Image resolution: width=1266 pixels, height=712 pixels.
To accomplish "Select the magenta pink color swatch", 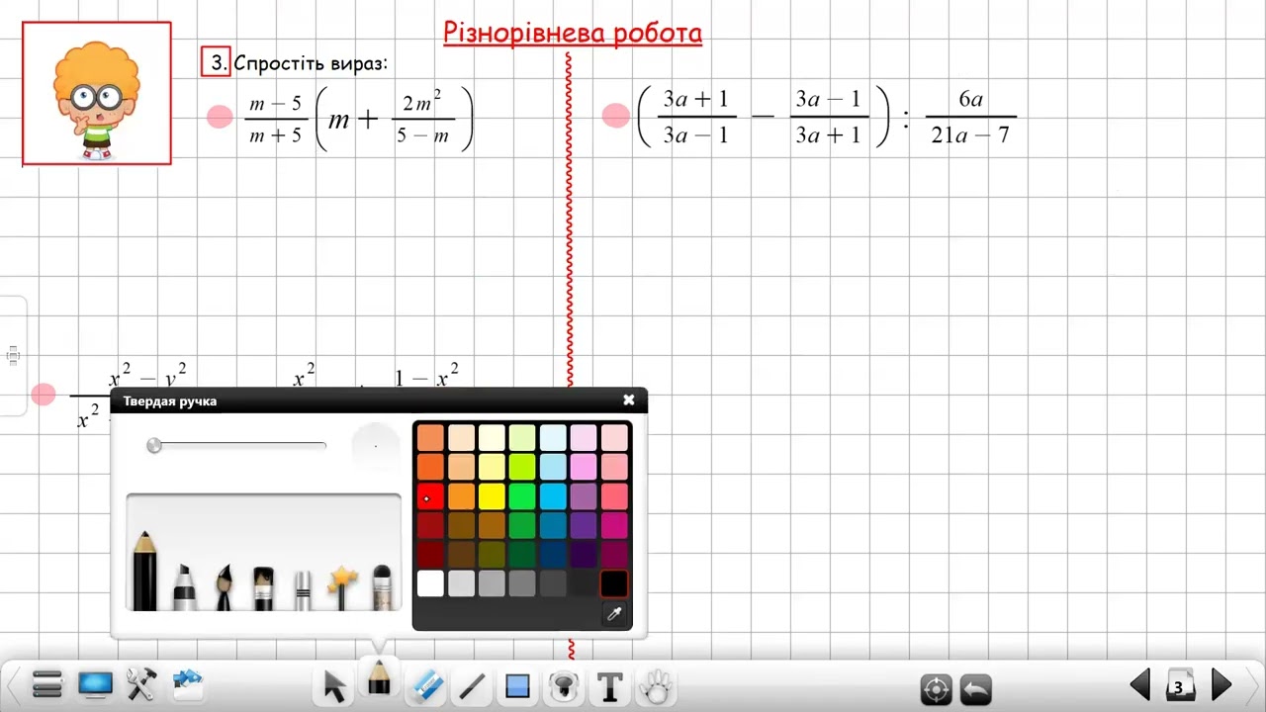I will coord(614,525).
